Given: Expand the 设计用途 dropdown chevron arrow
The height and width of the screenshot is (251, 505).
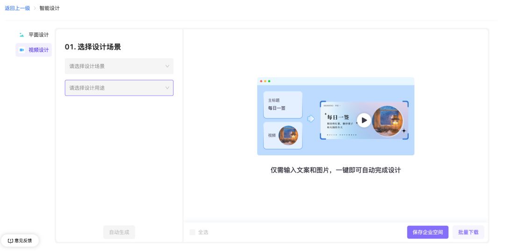Looking at the screenshot, I should [167, 88].
